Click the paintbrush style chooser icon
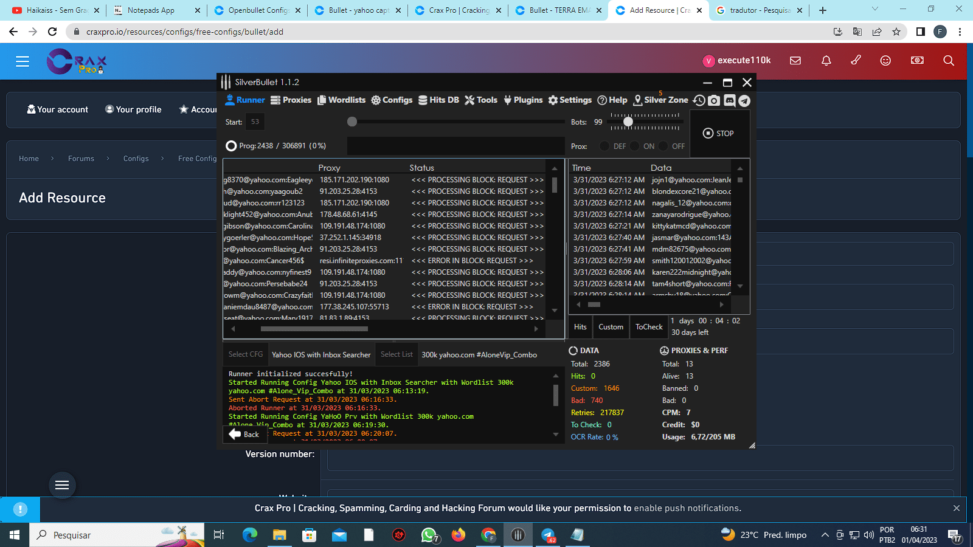The width and height of the screenshot is (973, 547). click(856, 60)
